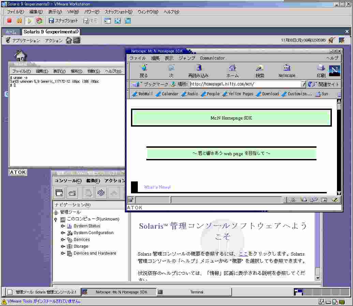Click the VMware suspend pause icon
The image size is (353, 306).
click(x=19, y=21)
